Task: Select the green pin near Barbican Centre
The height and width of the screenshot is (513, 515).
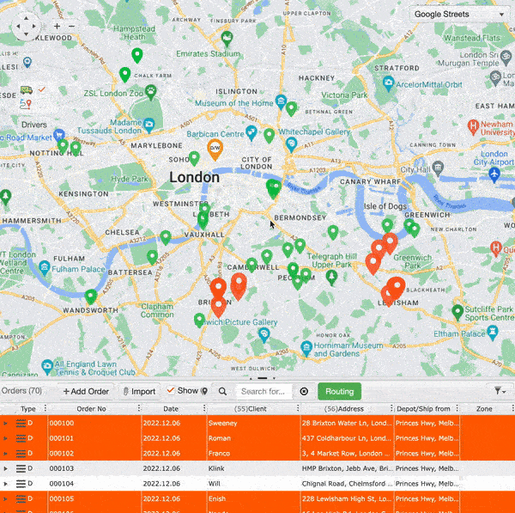Action: click(269, 136)
